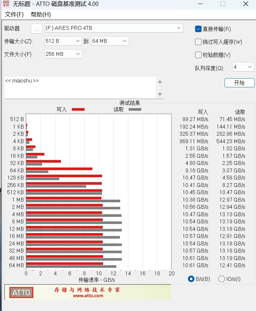Select the IO/s(I) radio button
Viewport: 256px width, 311px height.
click(222, 279)
